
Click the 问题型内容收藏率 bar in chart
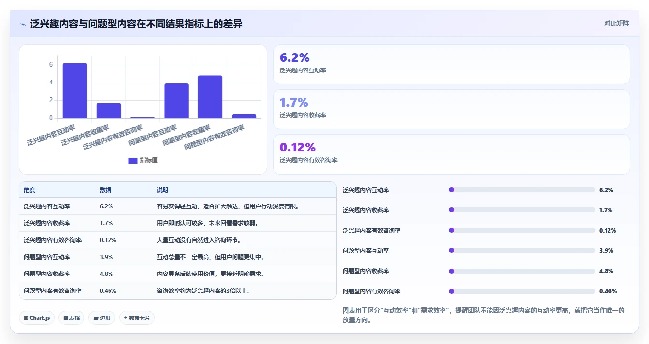(x=210, y=97)
